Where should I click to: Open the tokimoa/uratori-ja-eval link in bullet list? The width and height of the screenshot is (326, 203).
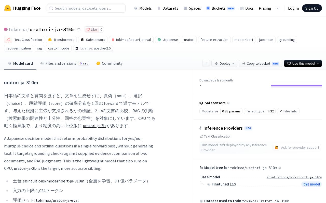[57, 200]
